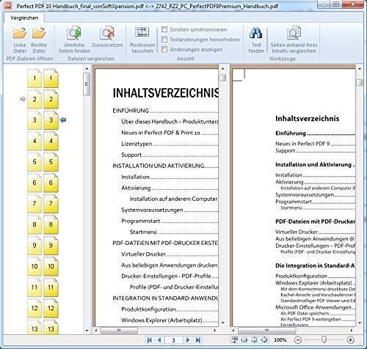Click 'Inhaltsverzeichnis' heading in right document
This screenshot has height=349, width=367.
(x=307, y=119)
